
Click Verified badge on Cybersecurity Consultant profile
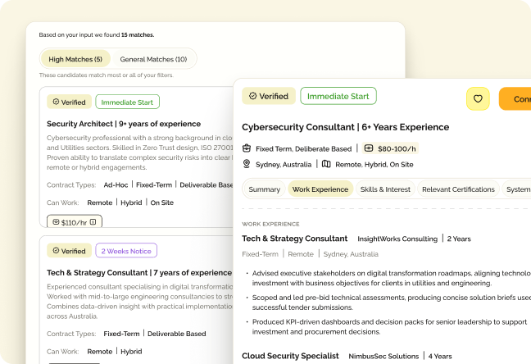268,96
